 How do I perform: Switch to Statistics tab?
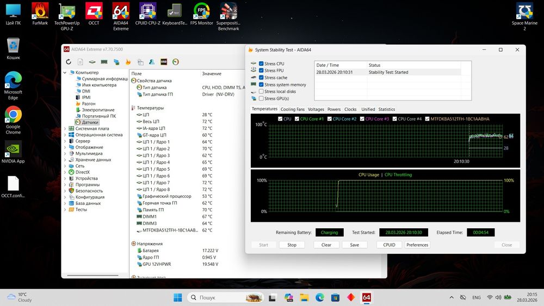386,109
